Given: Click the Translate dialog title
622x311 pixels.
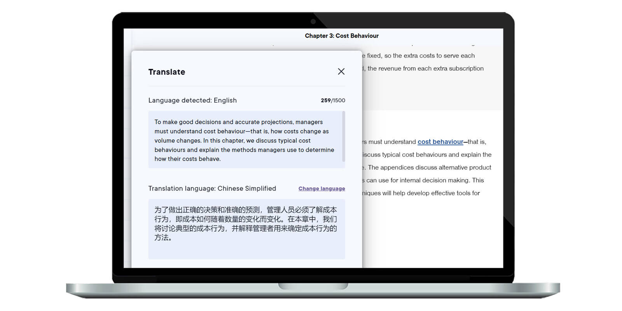Looking at the screenshot, I should click(167, 72).
